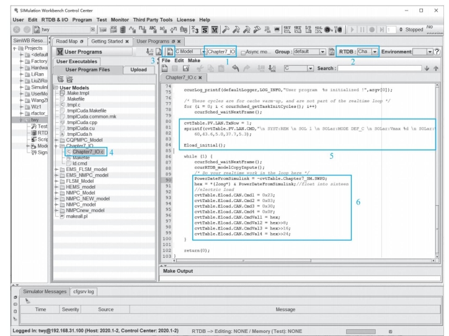
Task: Open the editor language C dropdown
Action: pyautogui.click(x=310, y=68)
